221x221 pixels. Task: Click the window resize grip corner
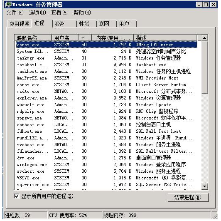coord(215,216)
